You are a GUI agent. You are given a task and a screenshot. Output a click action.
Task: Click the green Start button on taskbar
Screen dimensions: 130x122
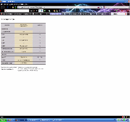pos(3,120)
